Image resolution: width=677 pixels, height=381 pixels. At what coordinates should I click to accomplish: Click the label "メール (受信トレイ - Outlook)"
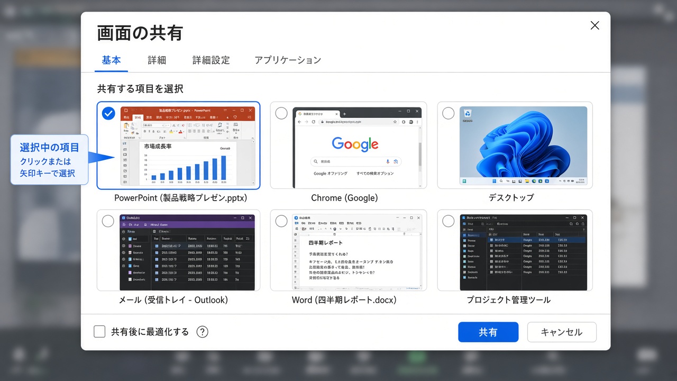tap(173, 300)
